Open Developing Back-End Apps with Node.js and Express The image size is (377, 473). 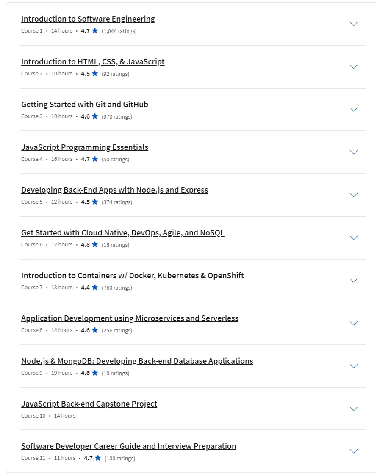[x=114, y=191]
